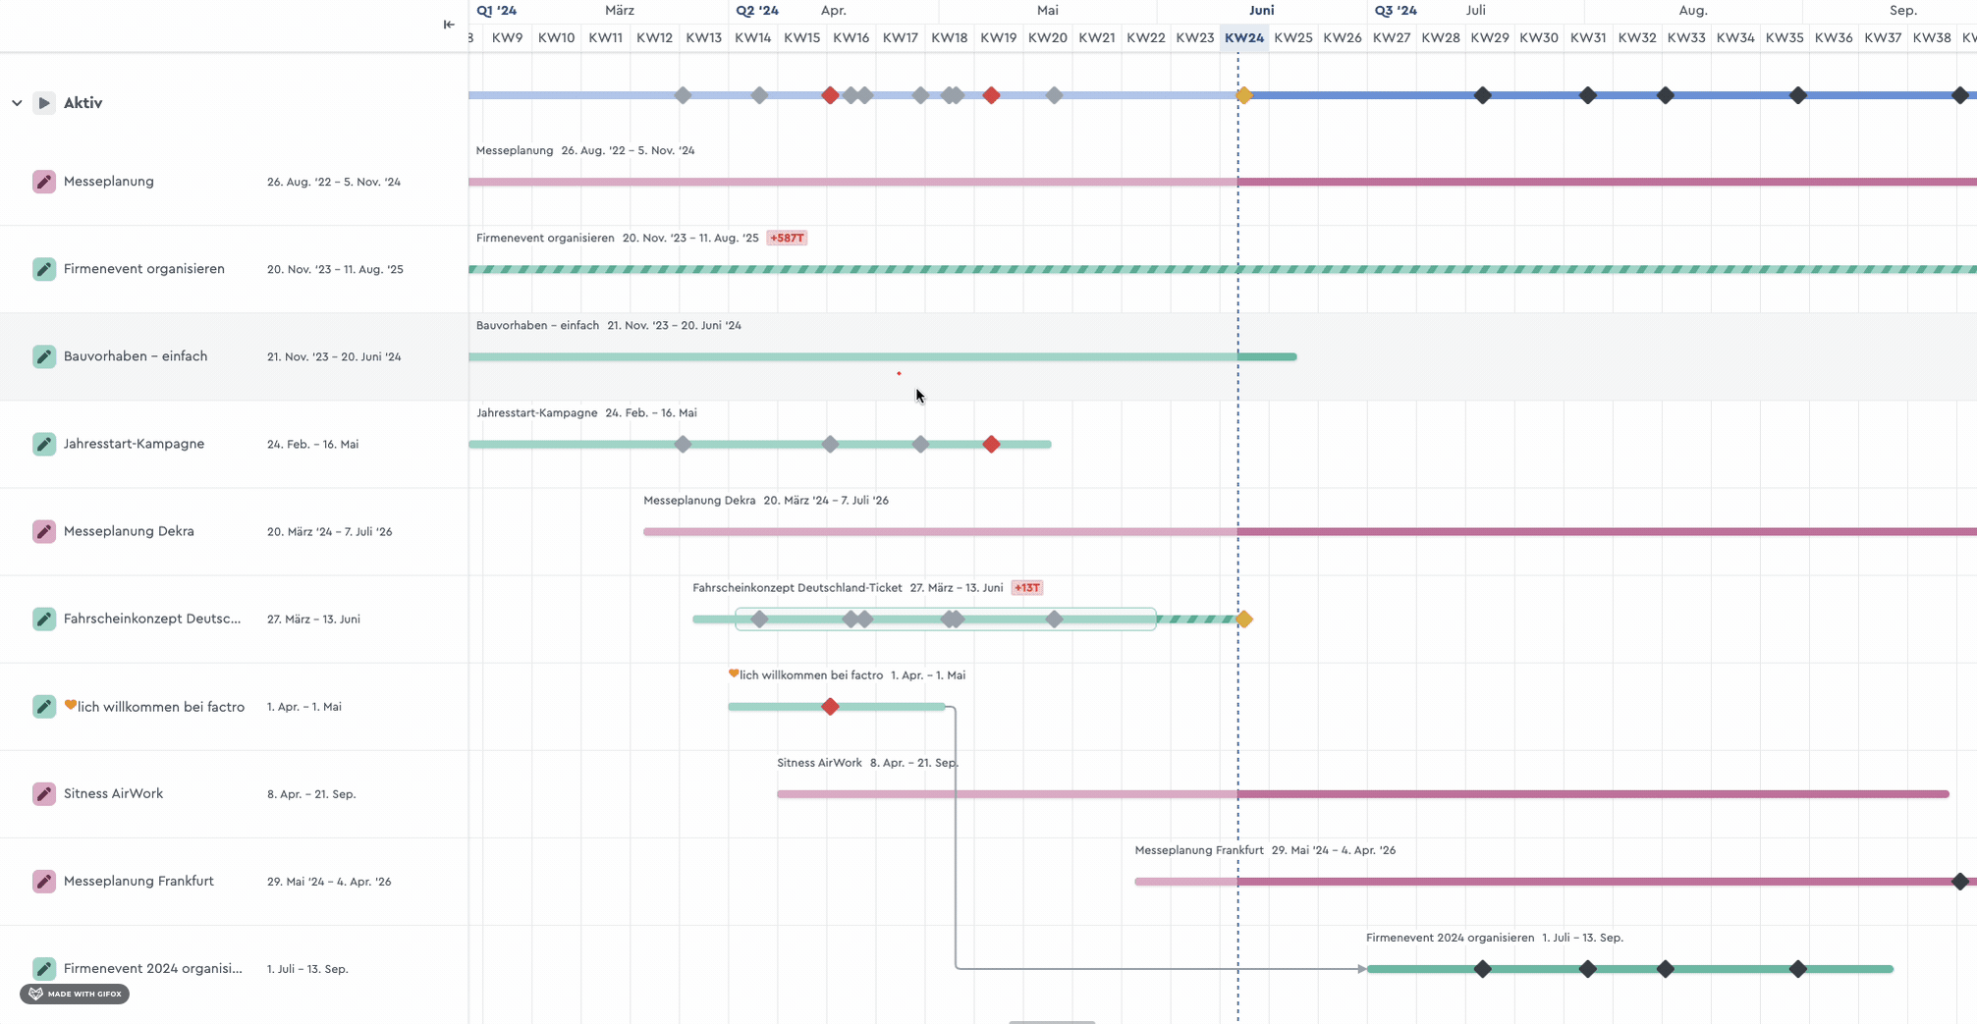
Task: Click the Aktiv play status icon
Action: point(44,103)
